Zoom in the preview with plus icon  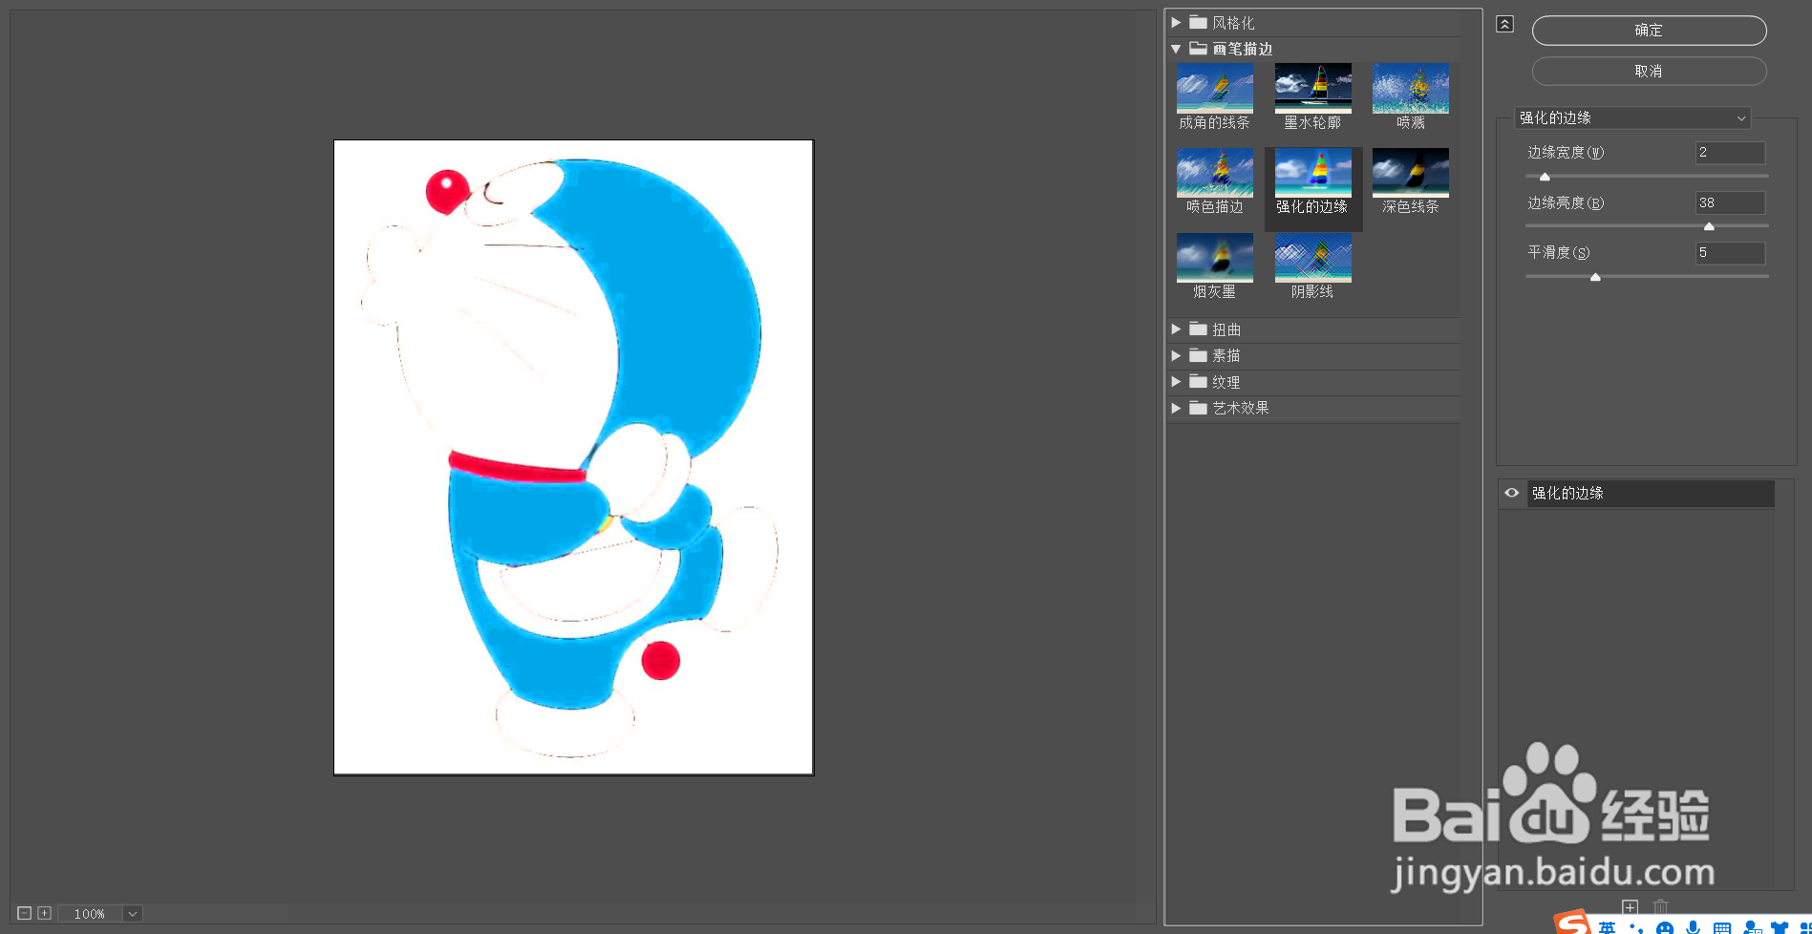click(x=44, y=913)
